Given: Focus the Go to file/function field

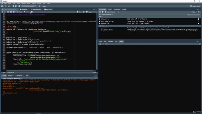Looking at the screenshot, I should coord(29,6).
